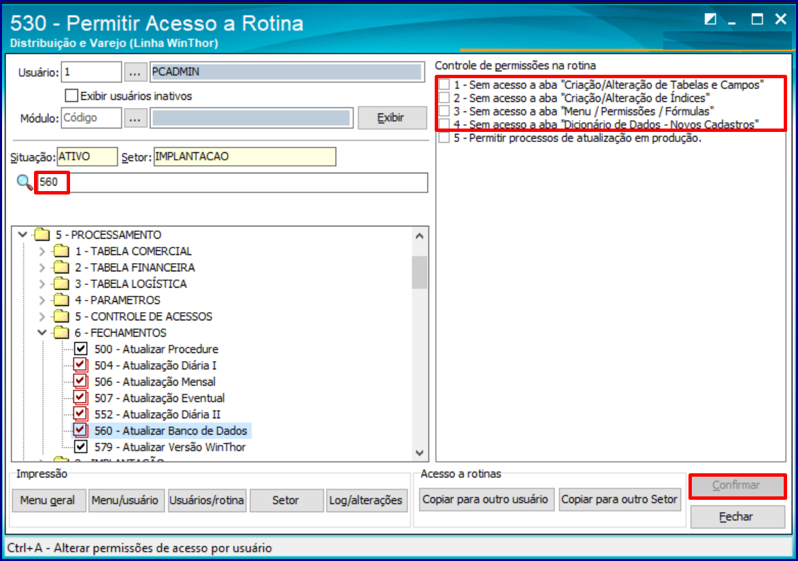
Task: Expand the 3 - TABELA LOGÍSTICA node
Action: coord(42,284)
